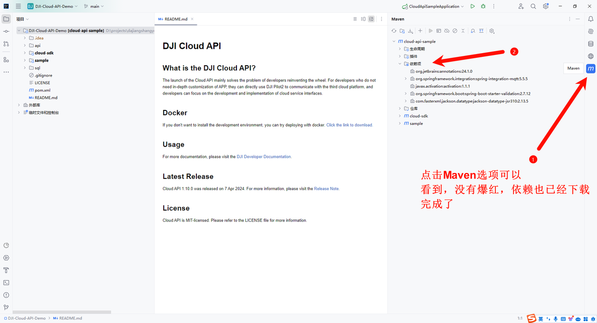
Task: Open the Terminal tool window
Action: click(x=6, y=282)
